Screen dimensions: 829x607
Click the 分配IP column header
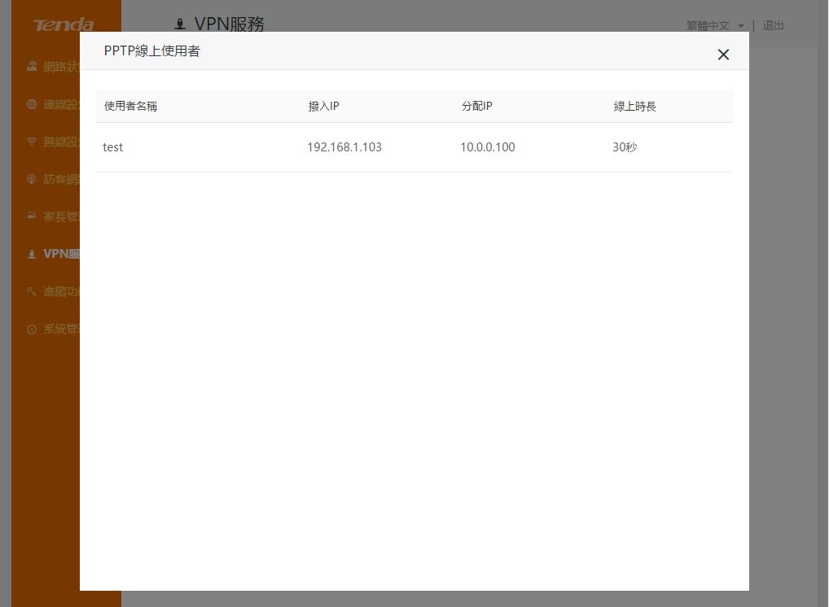pyautogui.click(x=476, y=107)
